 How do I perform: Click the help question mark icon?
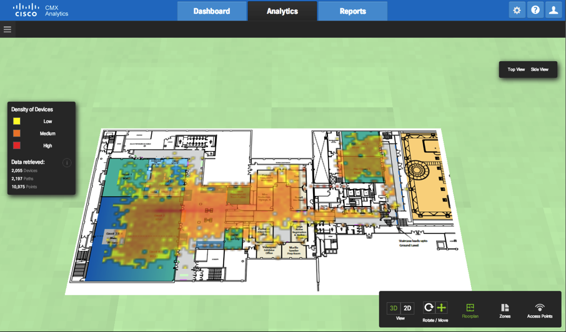[x=535, y=11]
